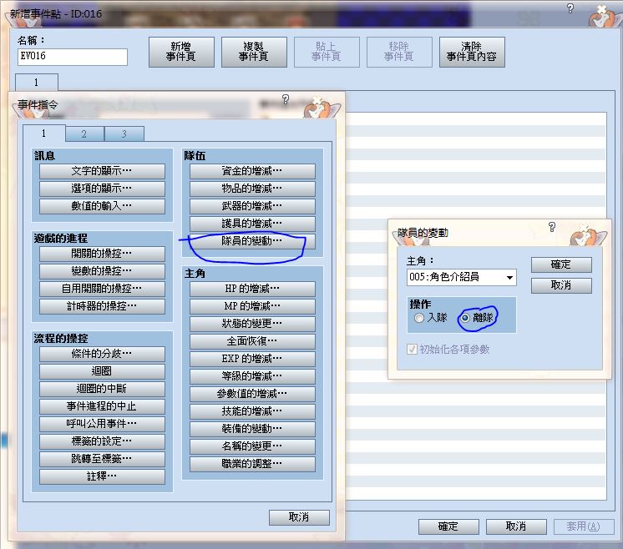
Task: Open the 職業的調整 command
Action: pyautogui.click(x=252, y=464)
